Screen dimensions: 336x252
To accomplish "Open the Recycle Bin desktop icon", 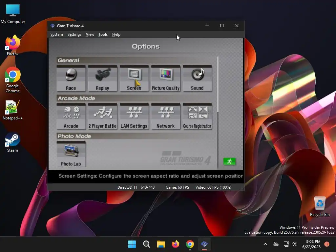I will 320,207.
